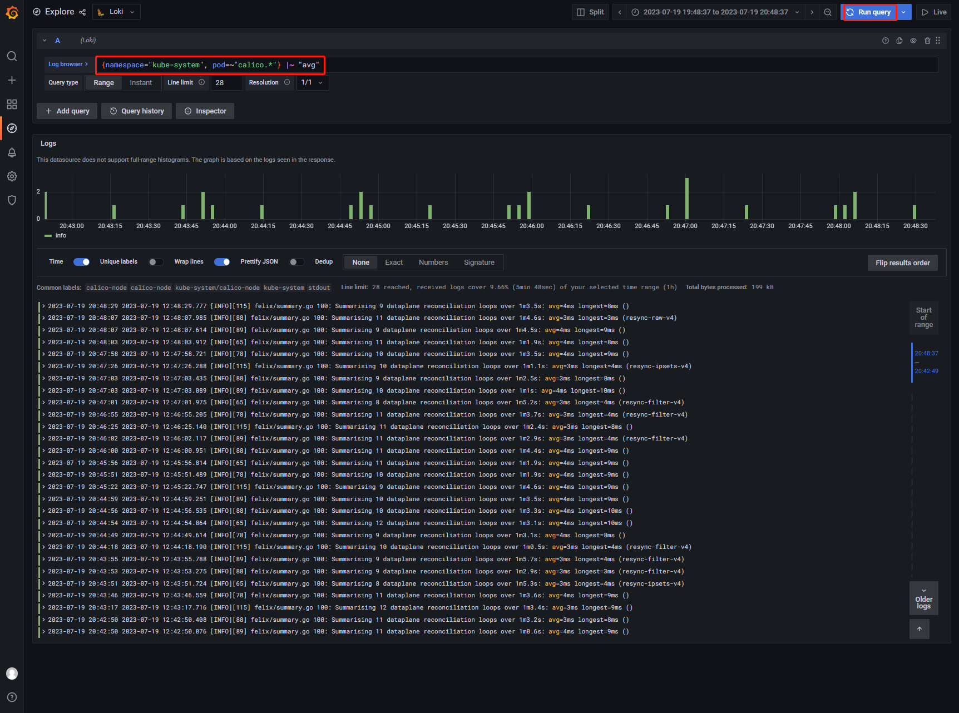Select Instant query type
The height and width of the screenshot is (713, 959).
click(x=141, y=83)
